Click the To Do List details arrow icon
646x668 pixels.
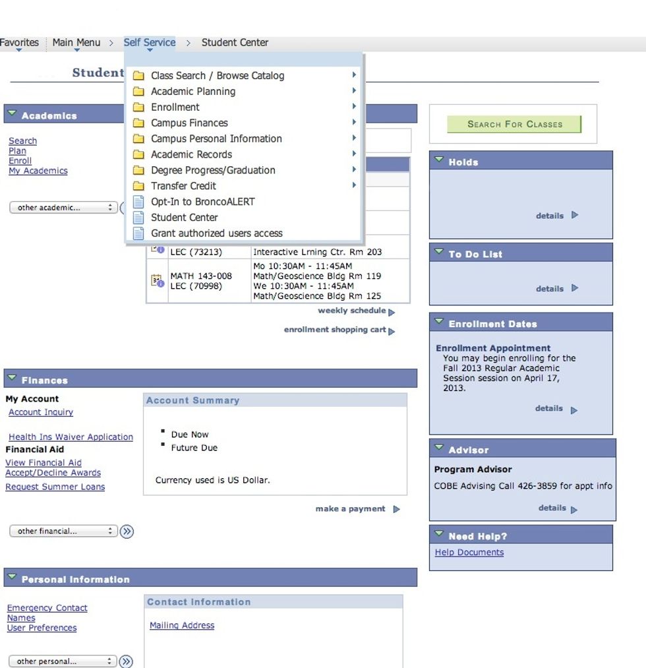pos(575,288)
